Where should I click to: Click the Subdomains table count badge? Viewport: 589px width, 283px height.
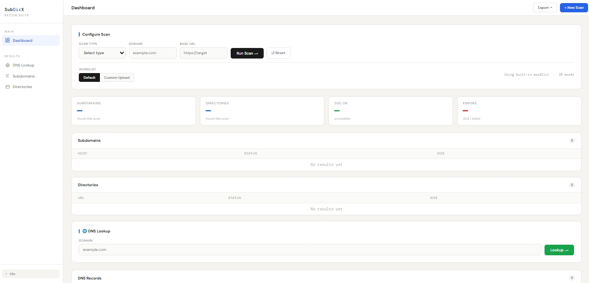[x=572, y=141]
